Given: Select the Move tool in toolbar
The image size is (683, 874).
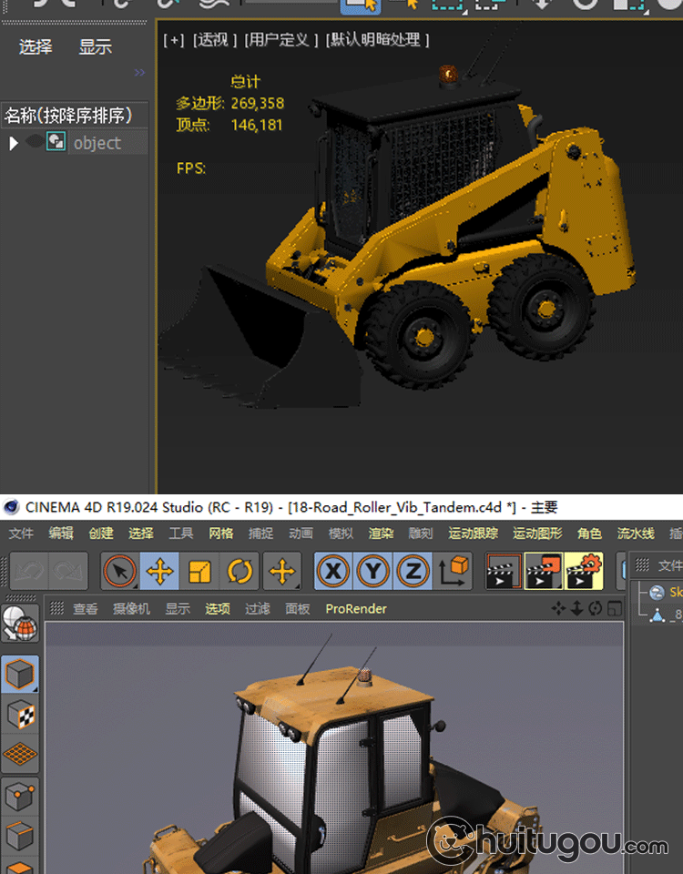Looking at the screenshot, I should pyautogui.click(x=159, y=572).
